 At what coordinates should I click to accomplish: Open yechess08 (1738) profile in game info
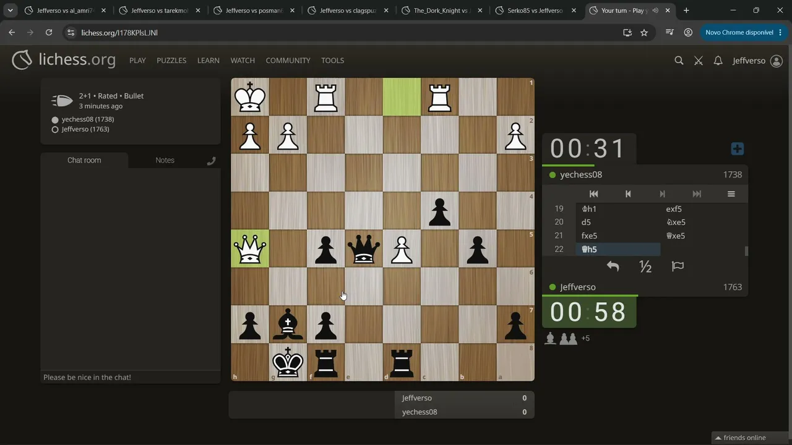click(87, 119)
